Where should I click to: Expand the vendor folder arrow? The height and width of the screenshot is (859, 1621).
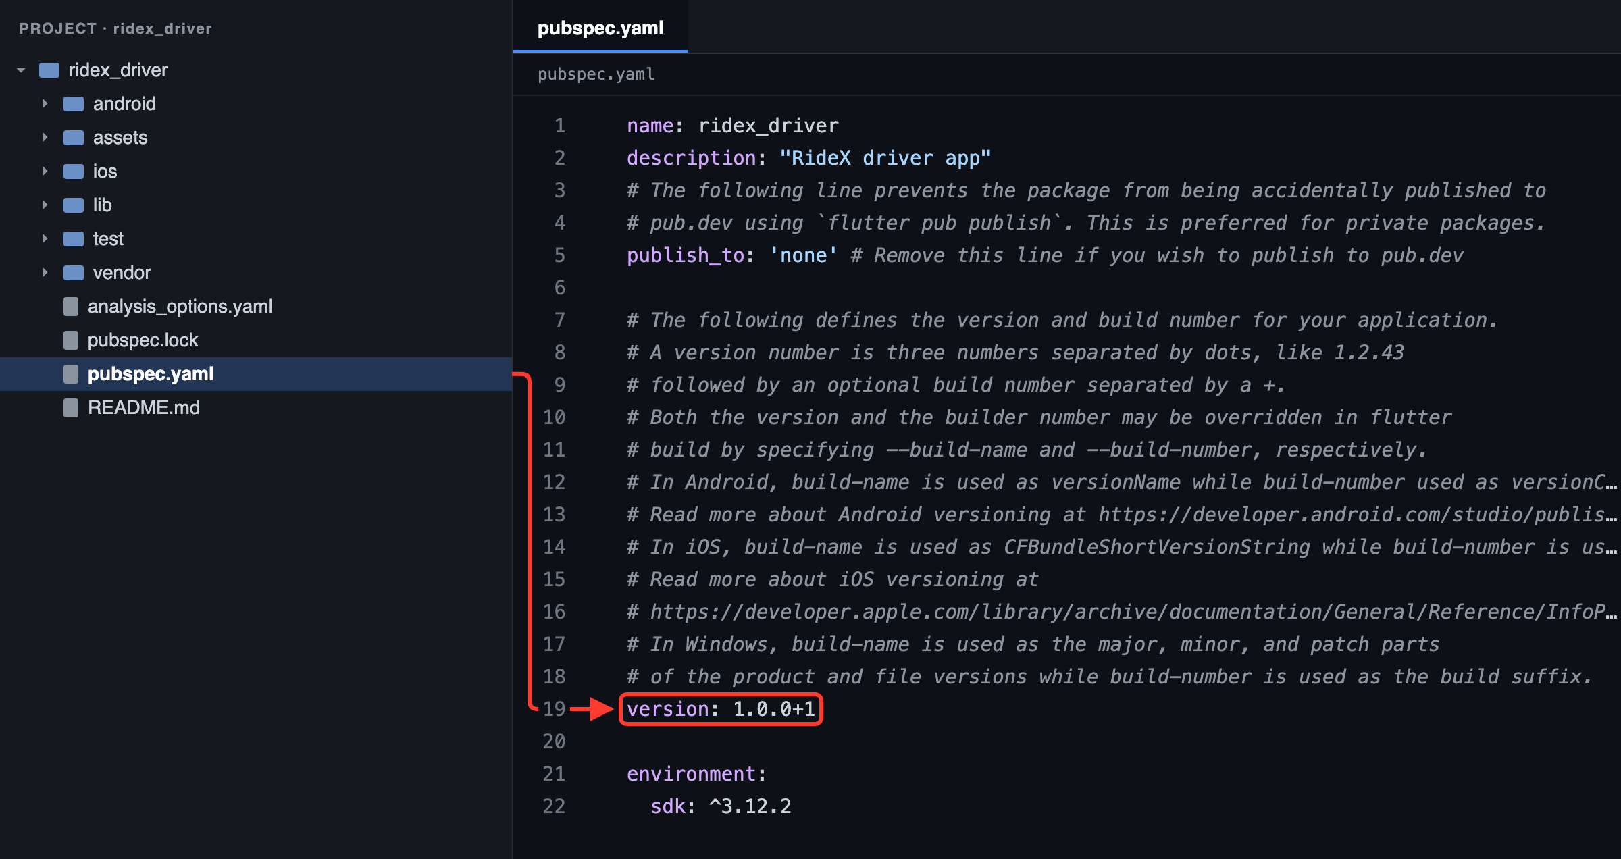45,273
